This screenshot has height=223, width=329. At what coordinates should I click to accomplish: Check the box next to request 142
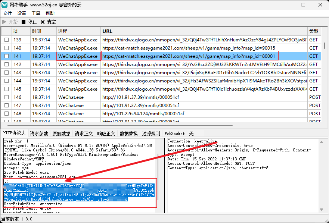[x=7, y=65]
